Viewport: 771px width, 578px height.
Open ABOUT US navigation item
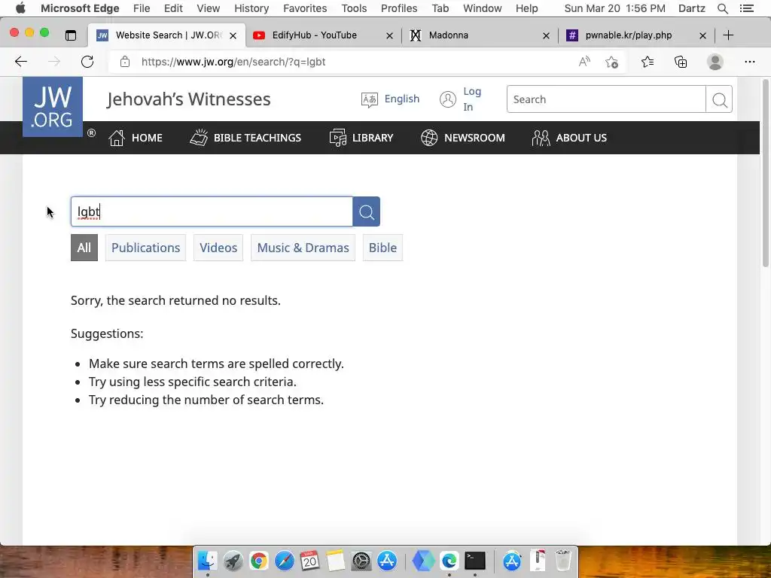tap(569, 138)
